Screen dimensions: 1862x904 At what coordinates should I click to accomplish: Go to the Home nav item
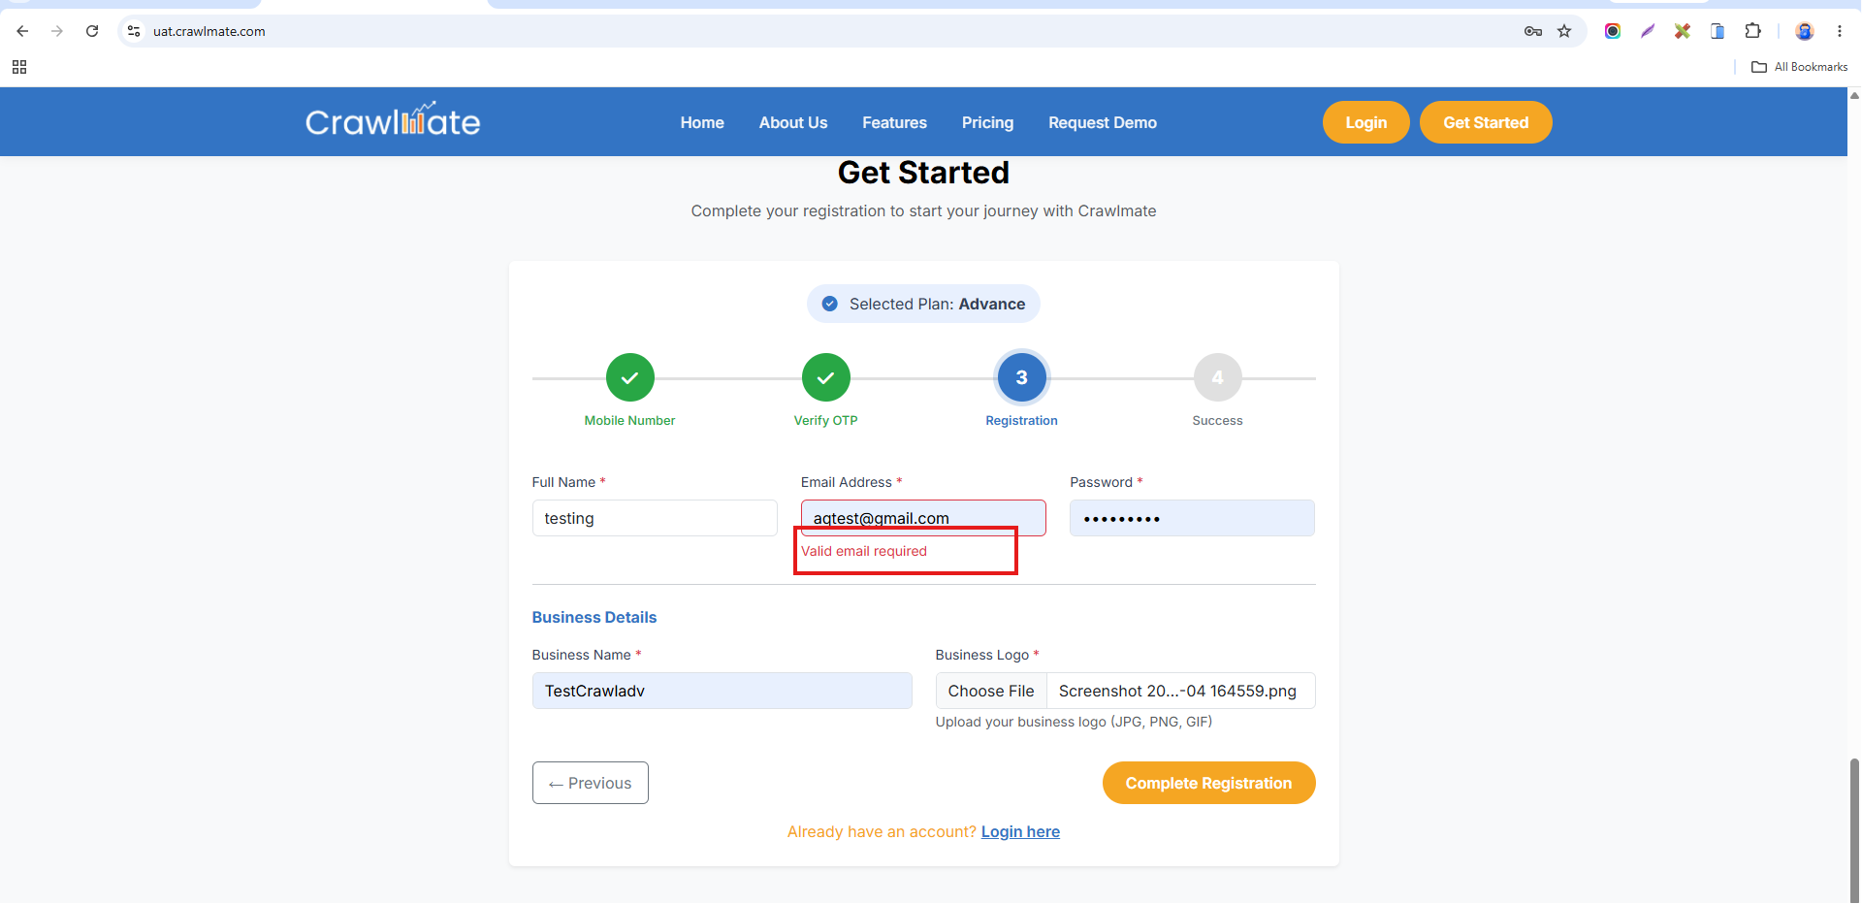tap(702, 122)
